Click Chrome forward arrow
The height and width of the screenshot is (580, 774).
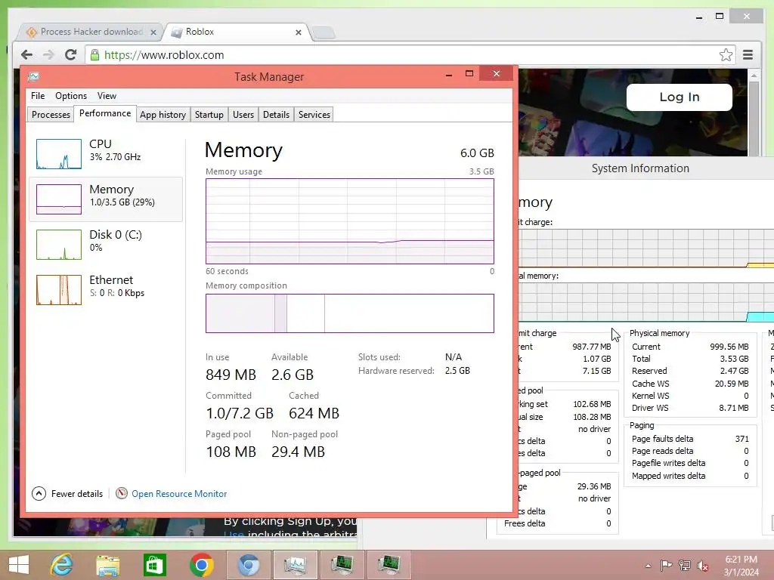click(x=48, y=54)
